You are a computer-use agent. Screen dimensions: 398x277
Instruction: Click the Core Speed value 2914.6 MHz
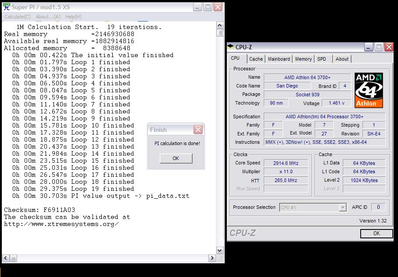click(286, 163)
